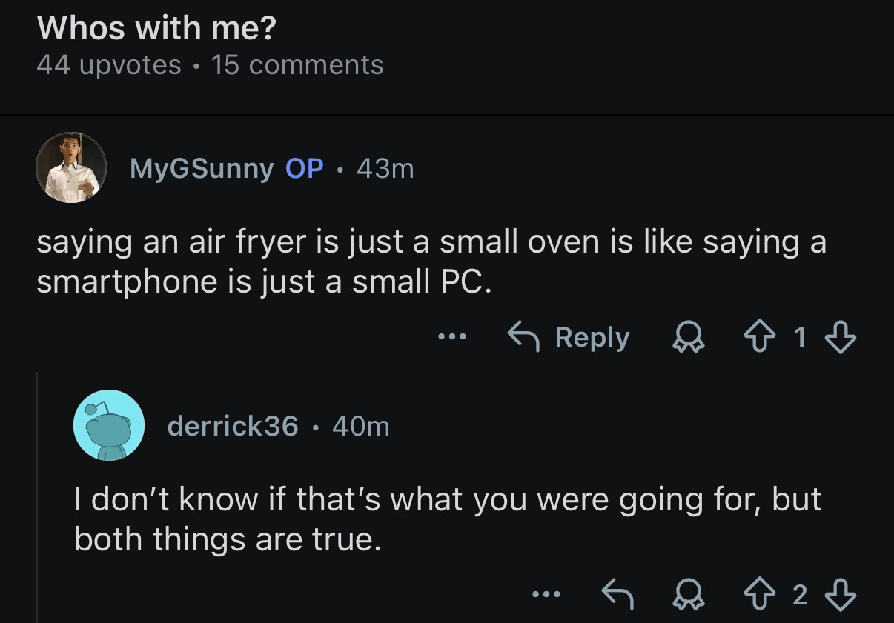Collapse thread using the vertical thread line
The width and height of the screenshot is (894, 623).
(37, 496)
